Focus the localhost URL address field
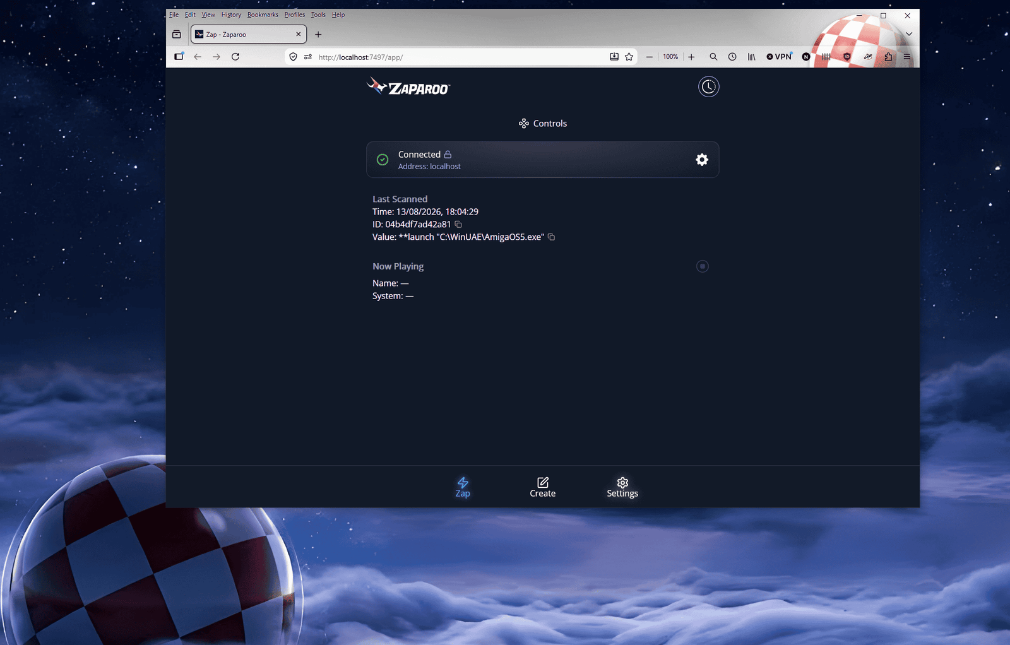The height and width of the screenshot is (645, 1010). [x=461, y=57]
